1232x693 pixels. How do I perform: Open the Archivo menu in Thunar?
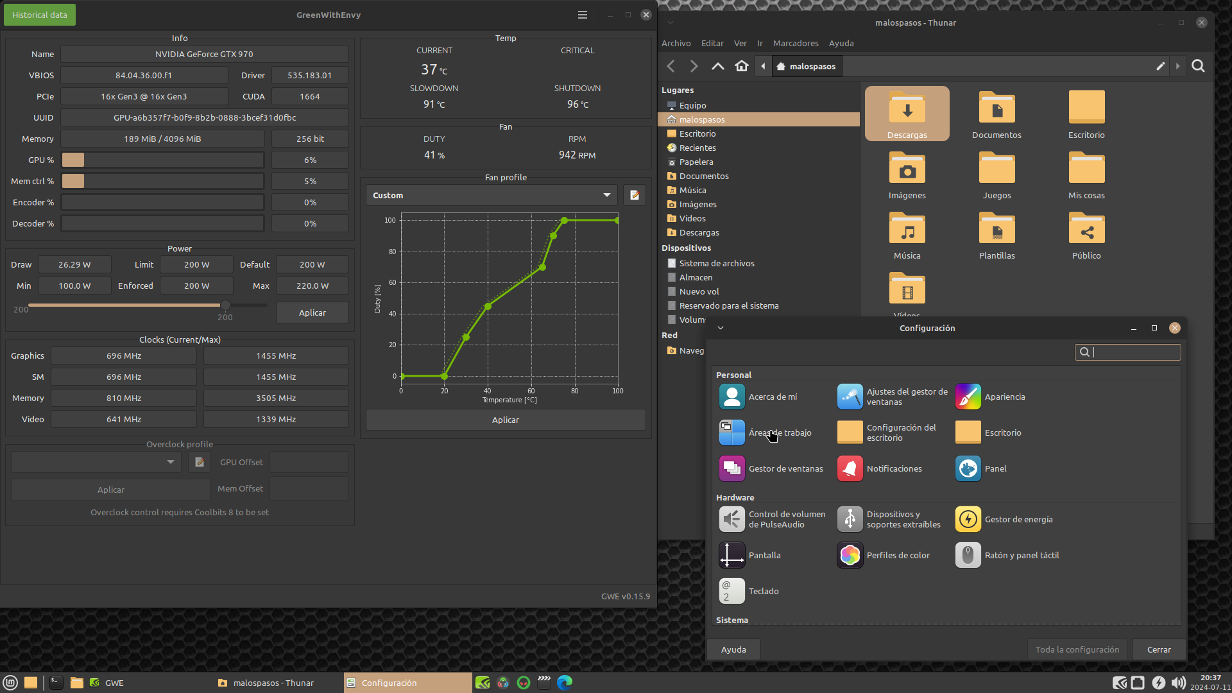coord(676,43)
